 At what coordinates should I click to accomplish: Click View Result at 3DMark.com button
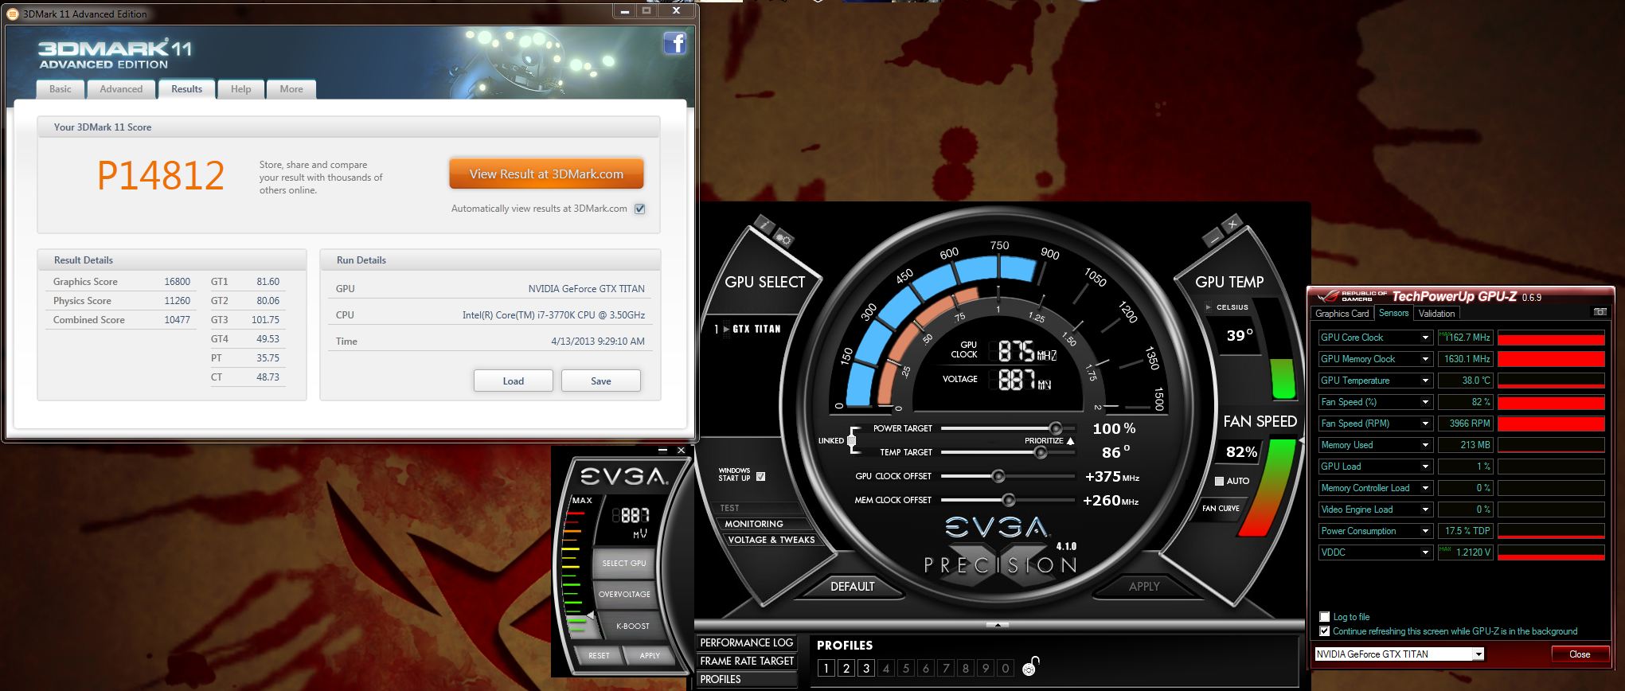point(546,174)
